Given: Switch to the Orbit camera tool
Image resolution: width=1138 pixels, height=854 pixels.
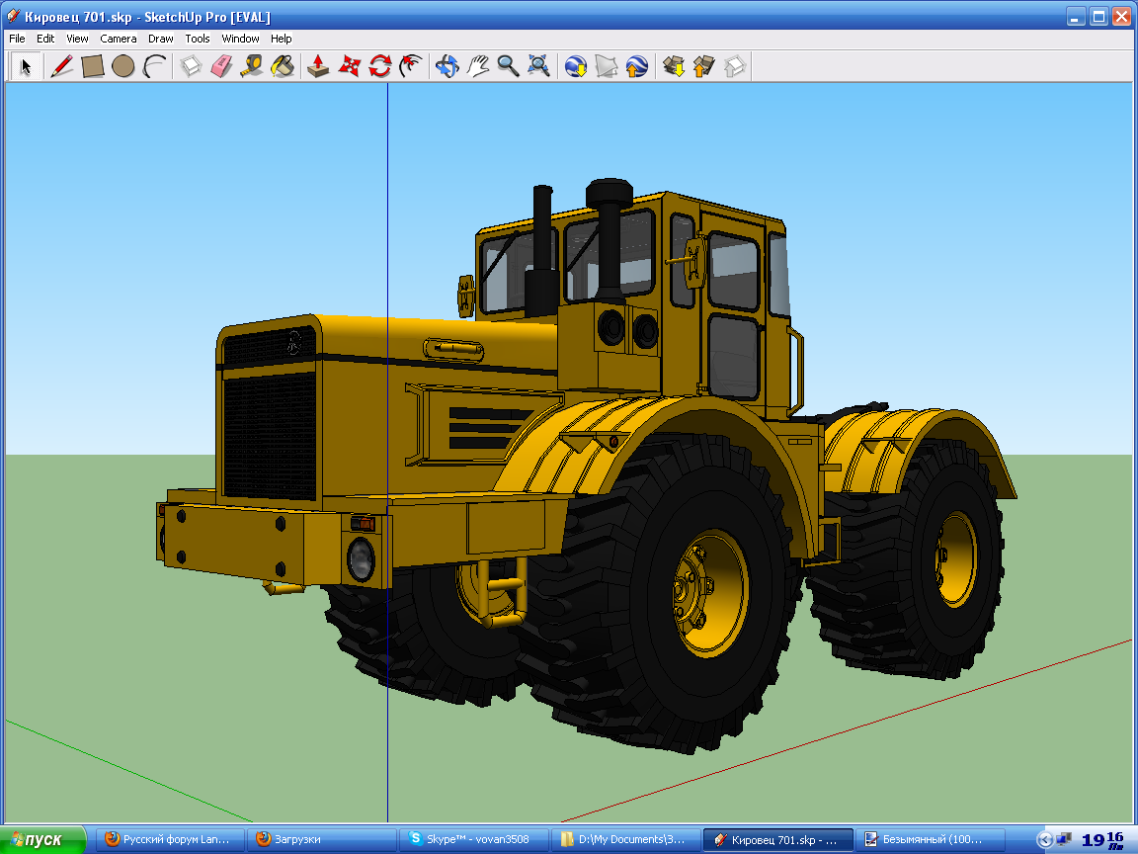Looking at the screenshot, I should (447, 67).
